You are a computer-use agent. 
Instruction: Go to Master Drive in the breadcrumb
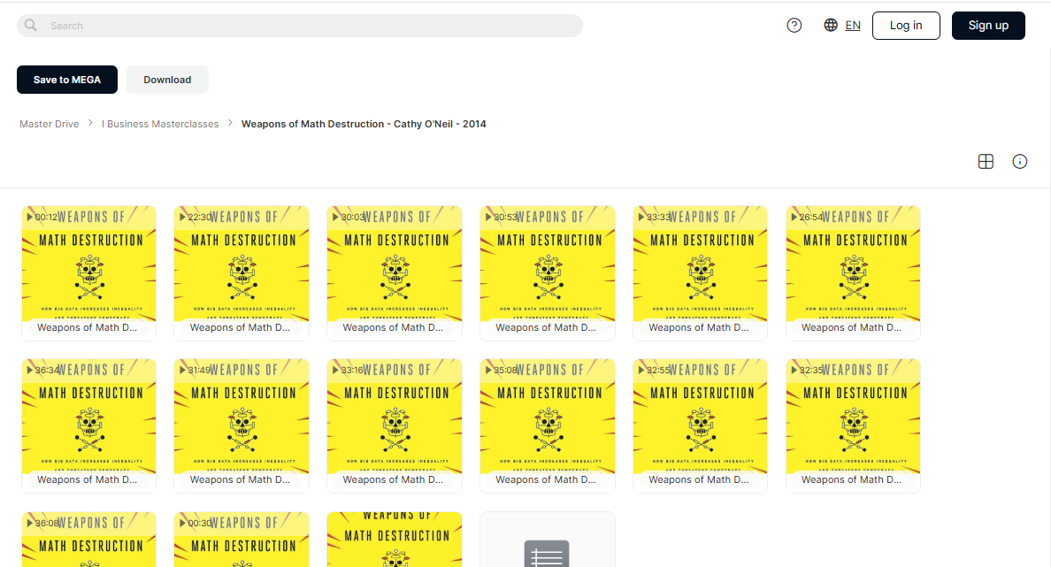click(49, 124)
